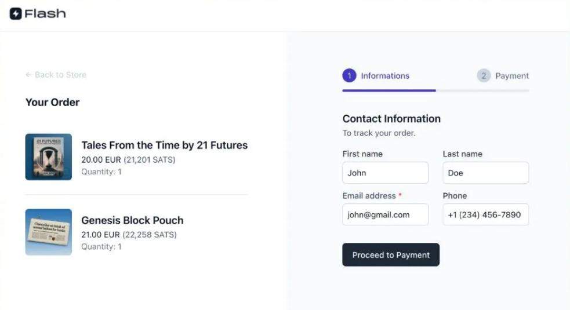570x310 pixels.
Task: Open the Genesis Block Pouch product image
Action: tap(49, 232)
